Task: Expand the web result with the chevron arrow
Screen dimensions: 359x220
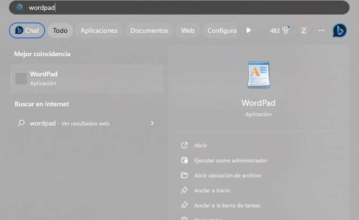Action: (x=152, y=123)
